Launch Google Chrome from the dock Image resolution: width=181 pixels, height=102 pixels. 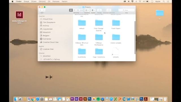pos(33,99)
